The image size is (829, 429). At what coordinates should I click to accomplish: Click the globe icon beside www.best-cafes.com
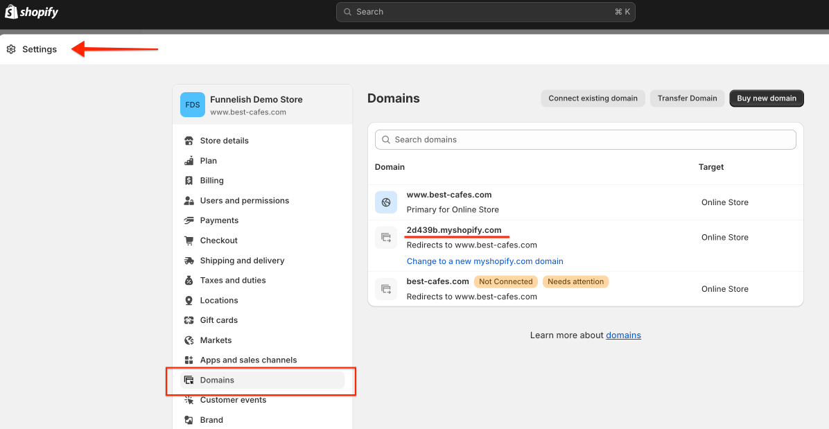(x=386, y=202)
